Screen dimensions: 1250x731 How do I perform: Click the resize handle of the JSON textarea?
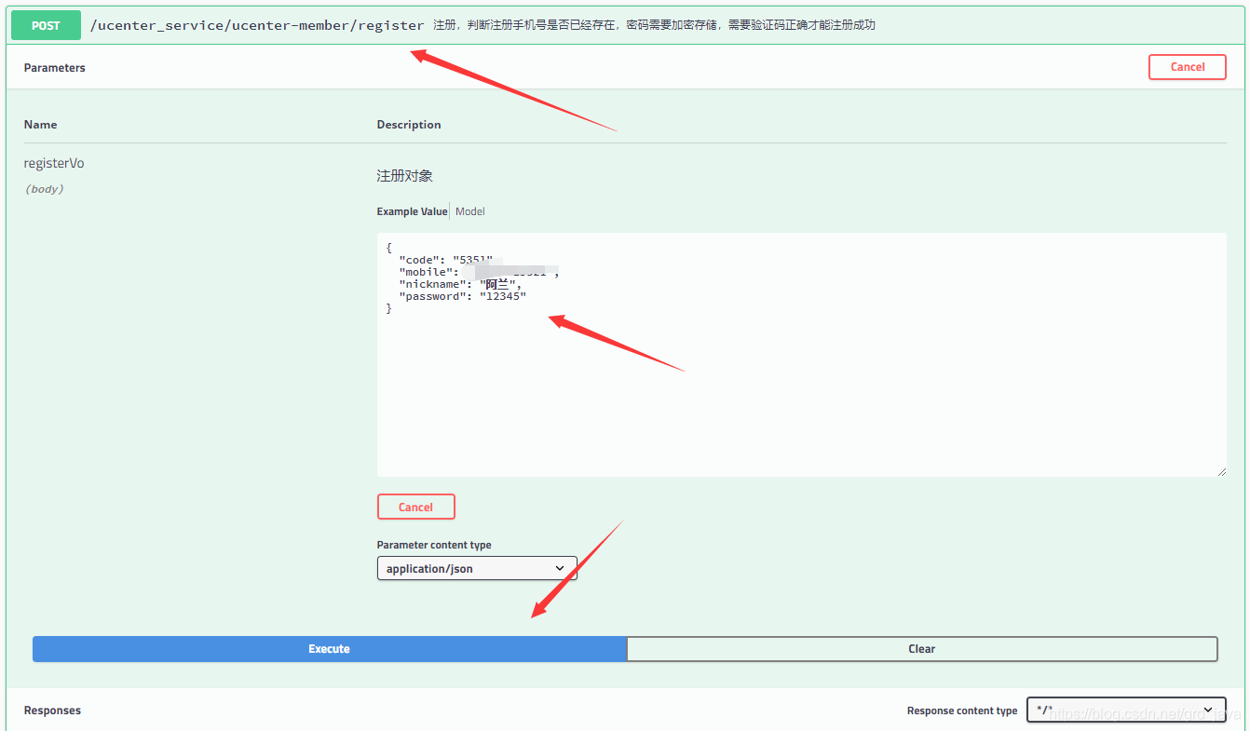(1220, 471)
